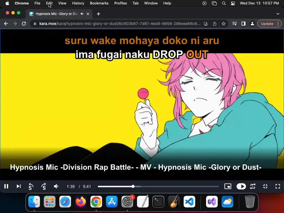Launch Firefox from the Dock
284x213 pixels.
click(x=81, y=202)
